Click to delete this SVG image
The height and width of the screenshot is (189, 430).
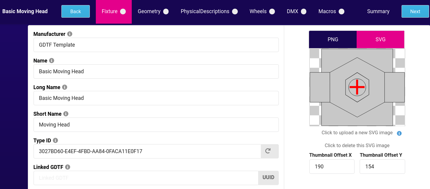(x=357, y=146)
